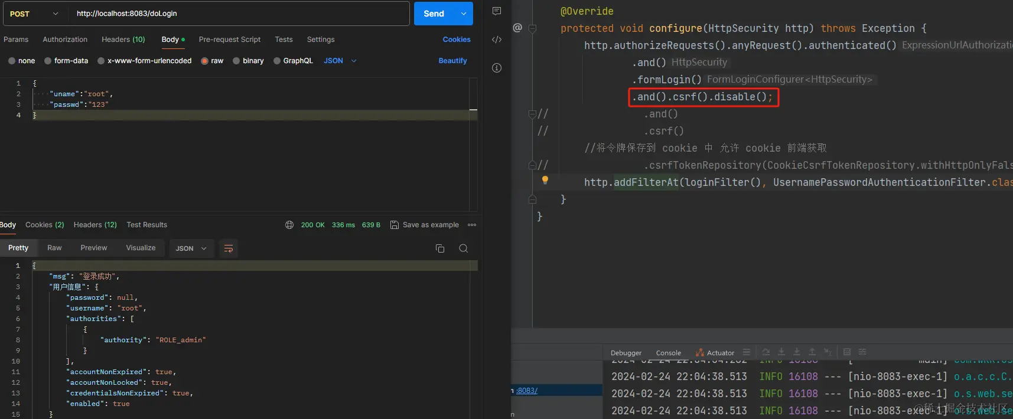Open the Postman comments sidebar icon

pos(497,11)
